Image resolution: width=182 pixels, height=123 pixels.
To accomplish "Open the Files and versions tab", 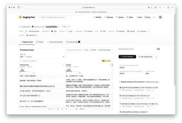I will [x=55, y=42].
